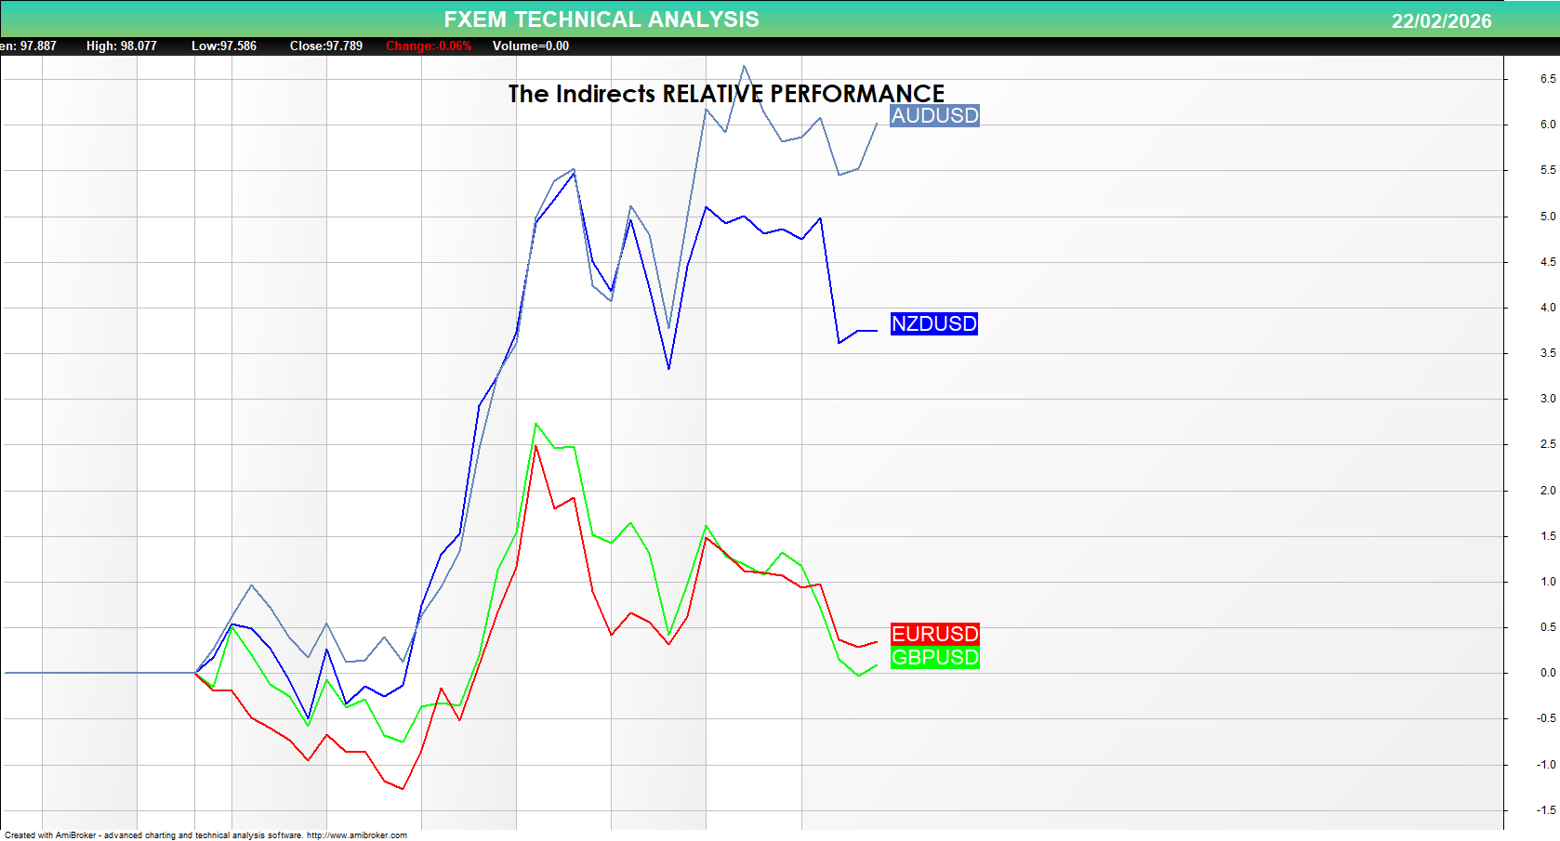
Task: Click The Indirects RELATIVE PERFORMANCE title
Action: pyautogui.click(x=726, y=94)
